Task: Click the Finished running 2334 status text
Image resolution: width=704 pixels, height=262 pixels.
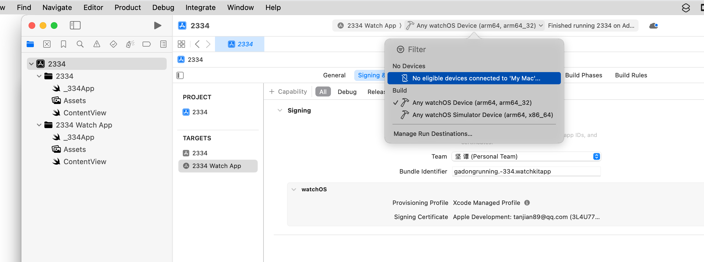Action: (591, 26)
